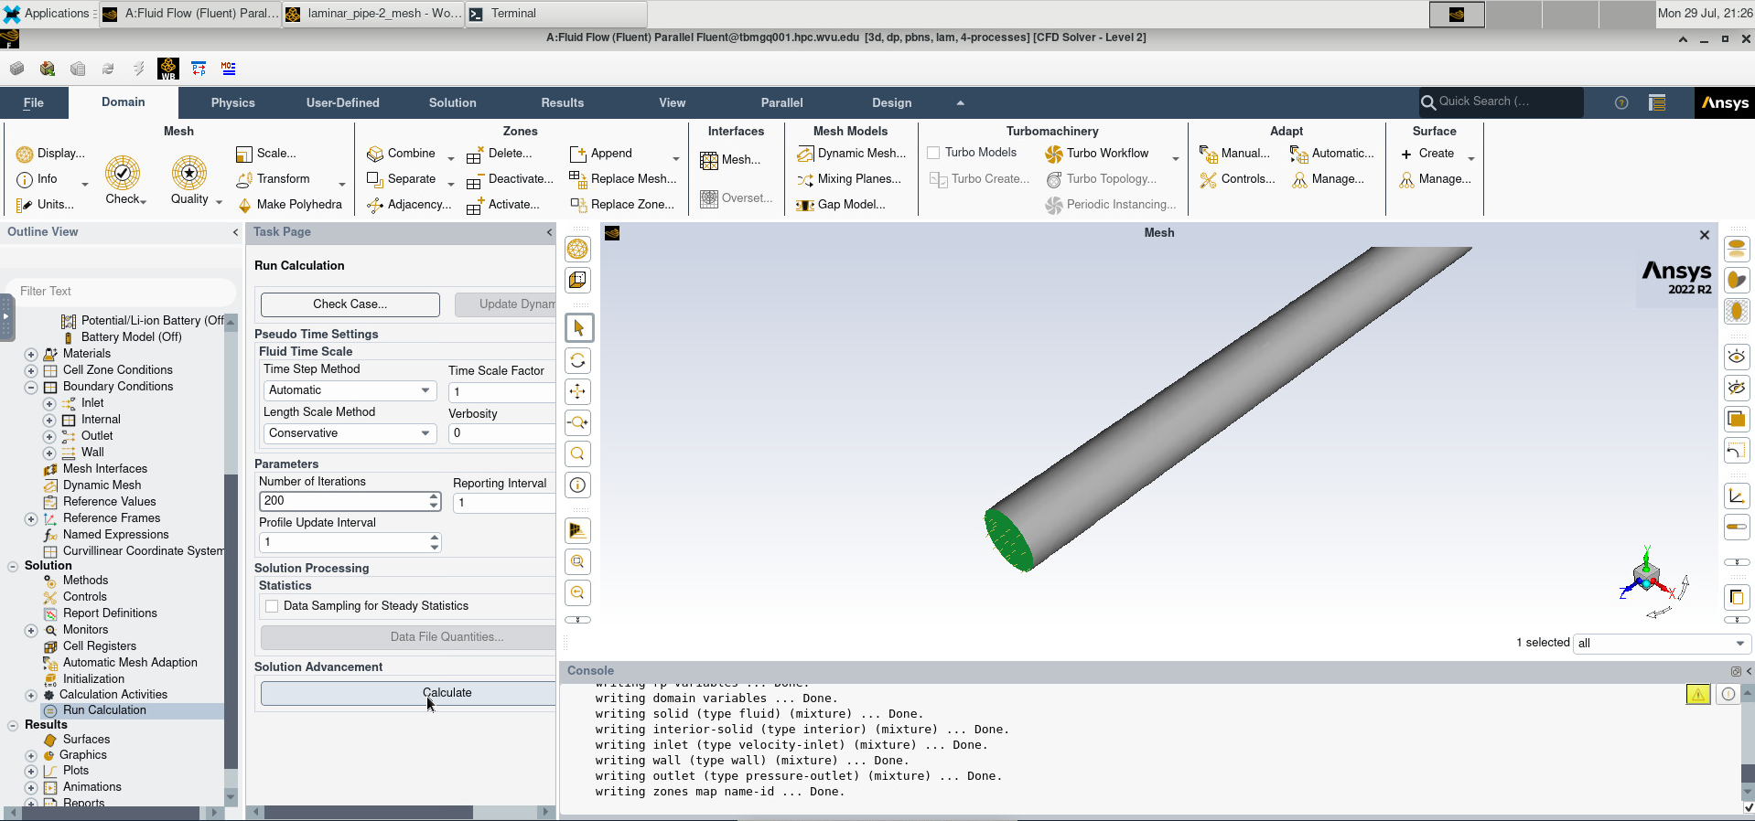Open the File menu
Image resolution: width=1755 pixels, height=821 pixels.
click(34, 103)
